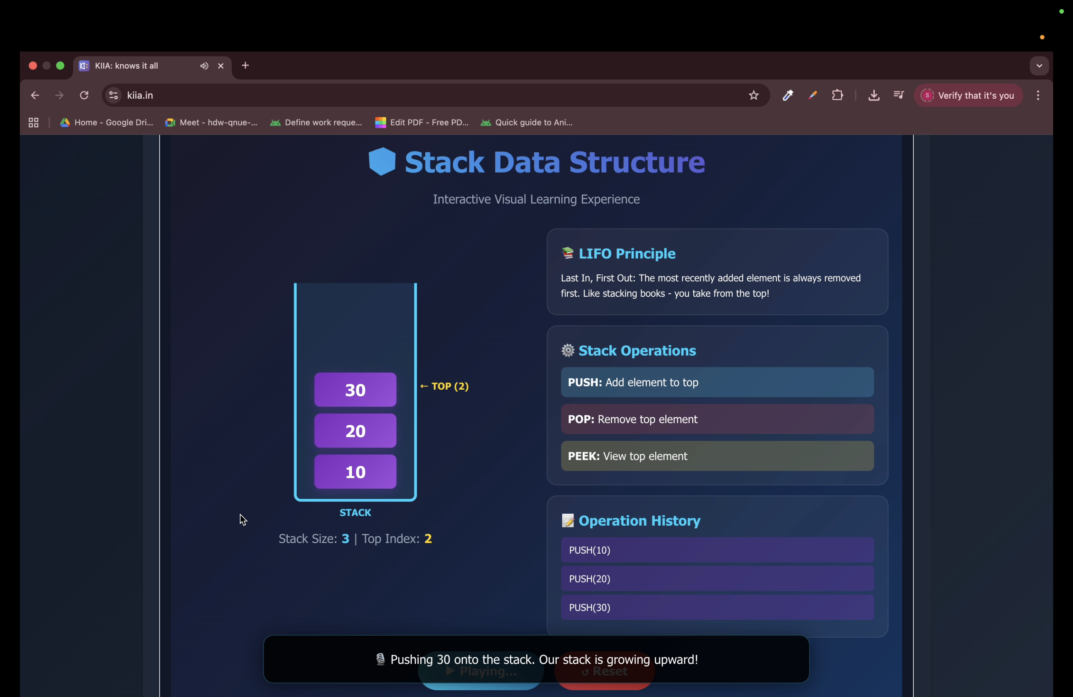This screenshot has width=1073, height=697.
Task: Reload the kiia.in page
Action: [84, 95]
